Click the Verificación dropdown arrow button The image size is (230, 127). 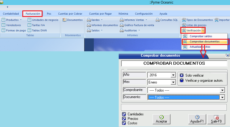click(203, 30)
